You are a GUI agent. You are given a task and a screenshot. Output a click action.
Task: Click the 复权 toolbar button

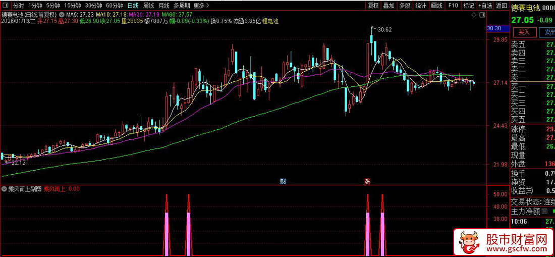coord(373,6)
